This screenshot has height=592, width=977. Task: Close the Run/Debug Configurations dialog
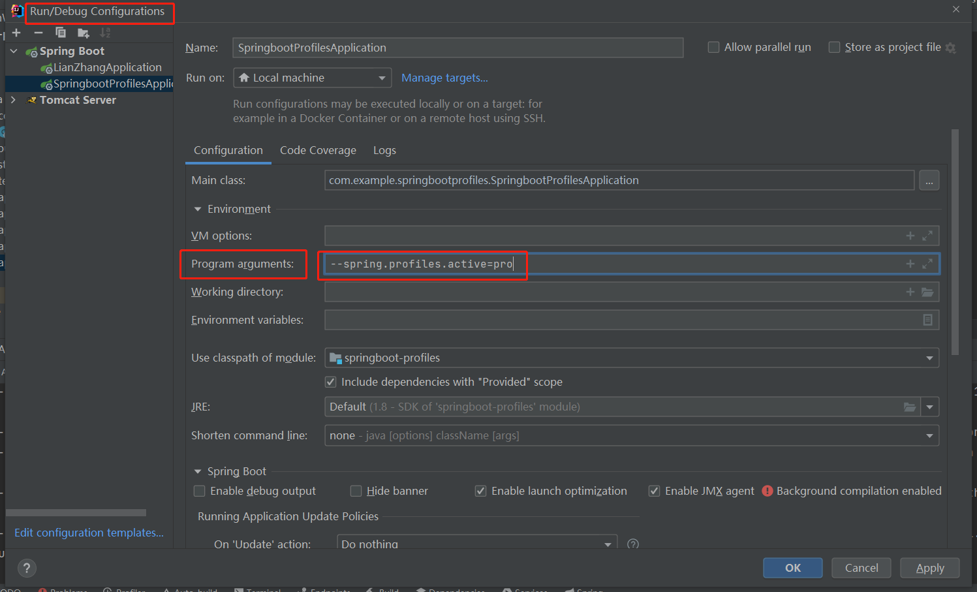(956, 9)
